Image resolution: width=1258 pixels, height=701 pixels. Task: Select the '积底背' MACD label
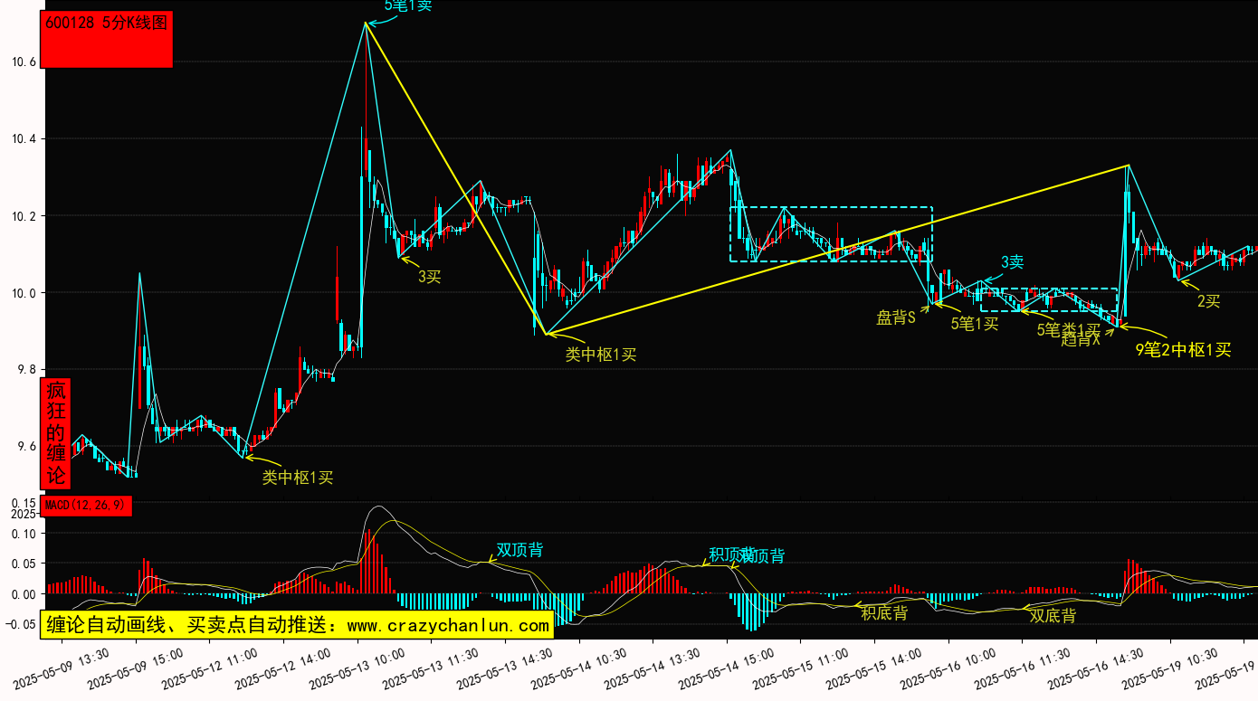[884, 613]
